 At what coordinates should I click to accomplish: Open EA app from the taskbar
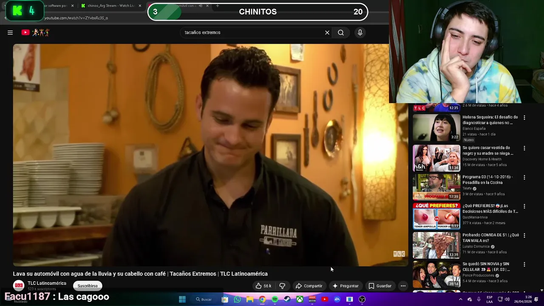click(337, 299)
